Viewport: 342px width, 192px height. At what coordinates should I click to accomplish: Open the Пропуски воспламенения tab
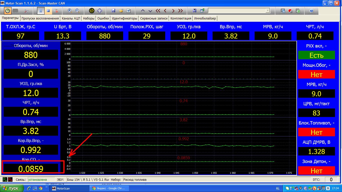[40, 18]
